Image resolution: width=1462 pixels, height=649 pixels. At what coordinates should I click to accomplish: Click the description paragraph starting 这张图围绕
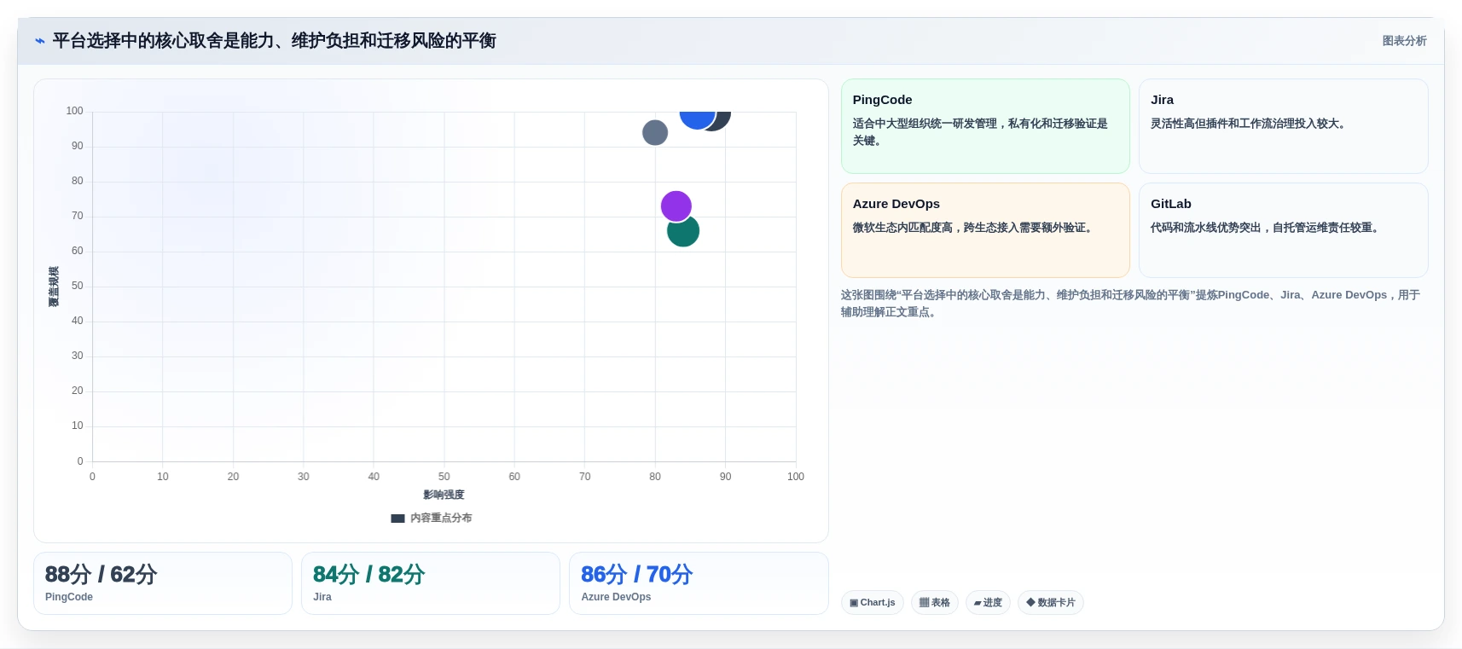[x=1130, y=304]
